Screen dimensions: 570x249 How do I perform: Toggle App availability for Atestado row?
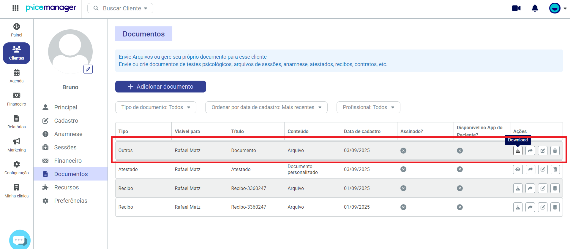click(x=460, y=169)
